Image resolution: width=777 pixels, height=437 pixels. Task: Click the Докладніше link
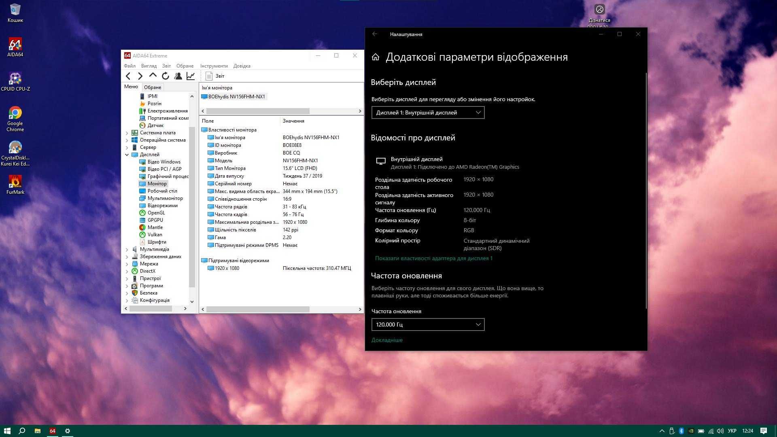click(387, 340)
